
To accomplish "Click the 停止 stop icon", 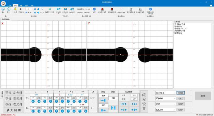I will (x=9, y=9).
